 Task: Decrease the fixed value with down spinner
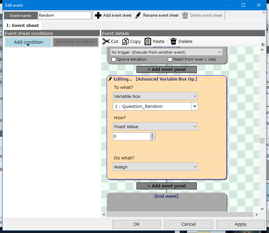[x=152, y=138]
